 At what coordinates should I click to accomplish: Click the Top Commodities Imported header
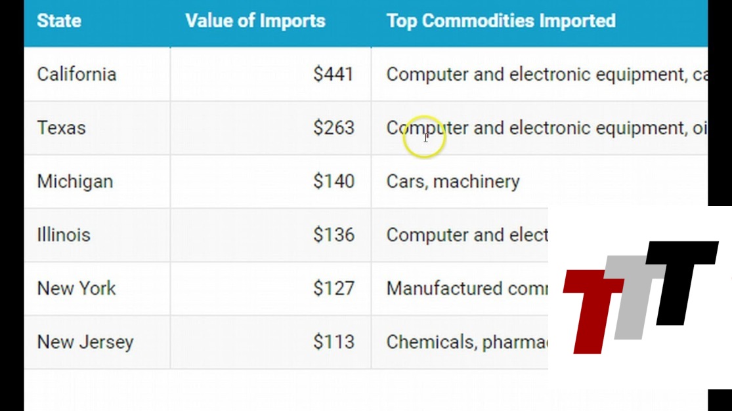[x=501, y=21]
